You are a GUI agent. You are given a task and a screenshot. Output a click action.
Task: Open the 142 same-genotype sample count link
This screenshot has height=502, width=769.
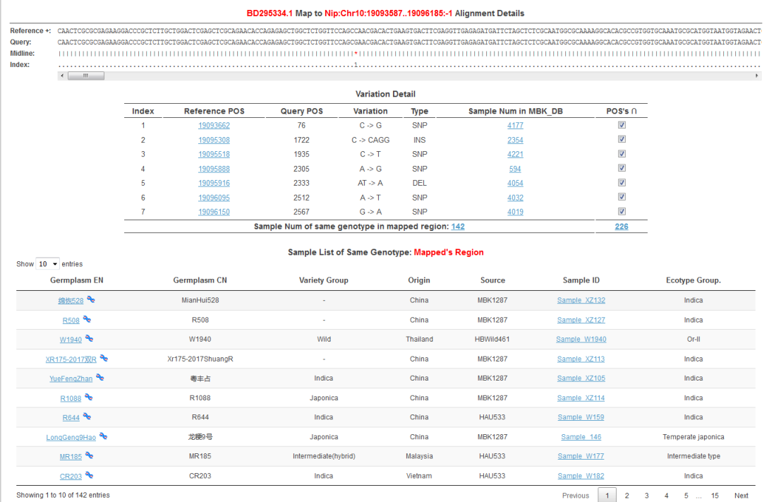pos(458,227)
